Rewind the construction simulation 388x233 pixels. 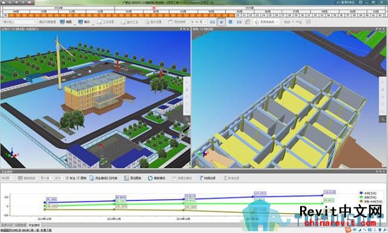click(212, 22)
